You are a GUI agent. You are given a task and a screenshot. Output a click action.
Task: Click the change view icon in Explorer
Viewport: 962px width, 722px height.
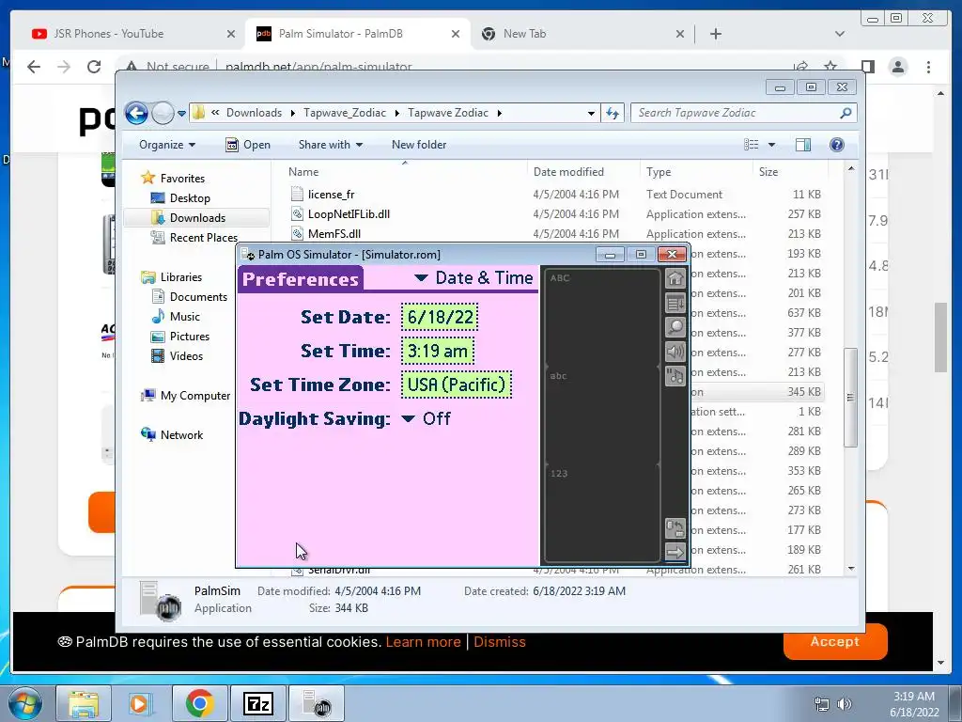click(x=752, y=145)
